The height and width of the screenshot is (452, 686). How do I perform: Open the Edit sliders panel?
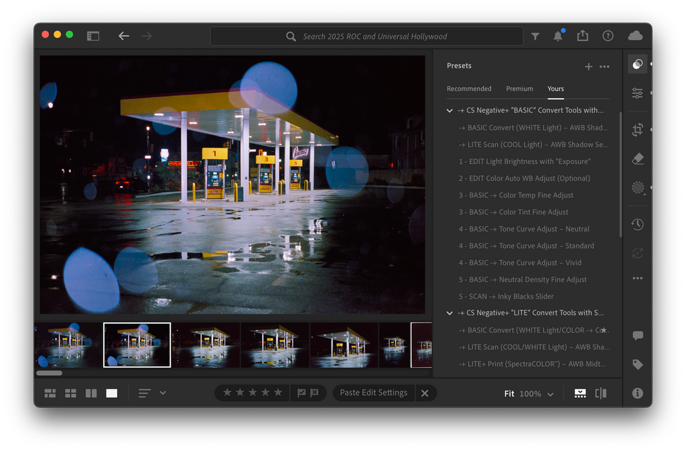coord(637,94)
